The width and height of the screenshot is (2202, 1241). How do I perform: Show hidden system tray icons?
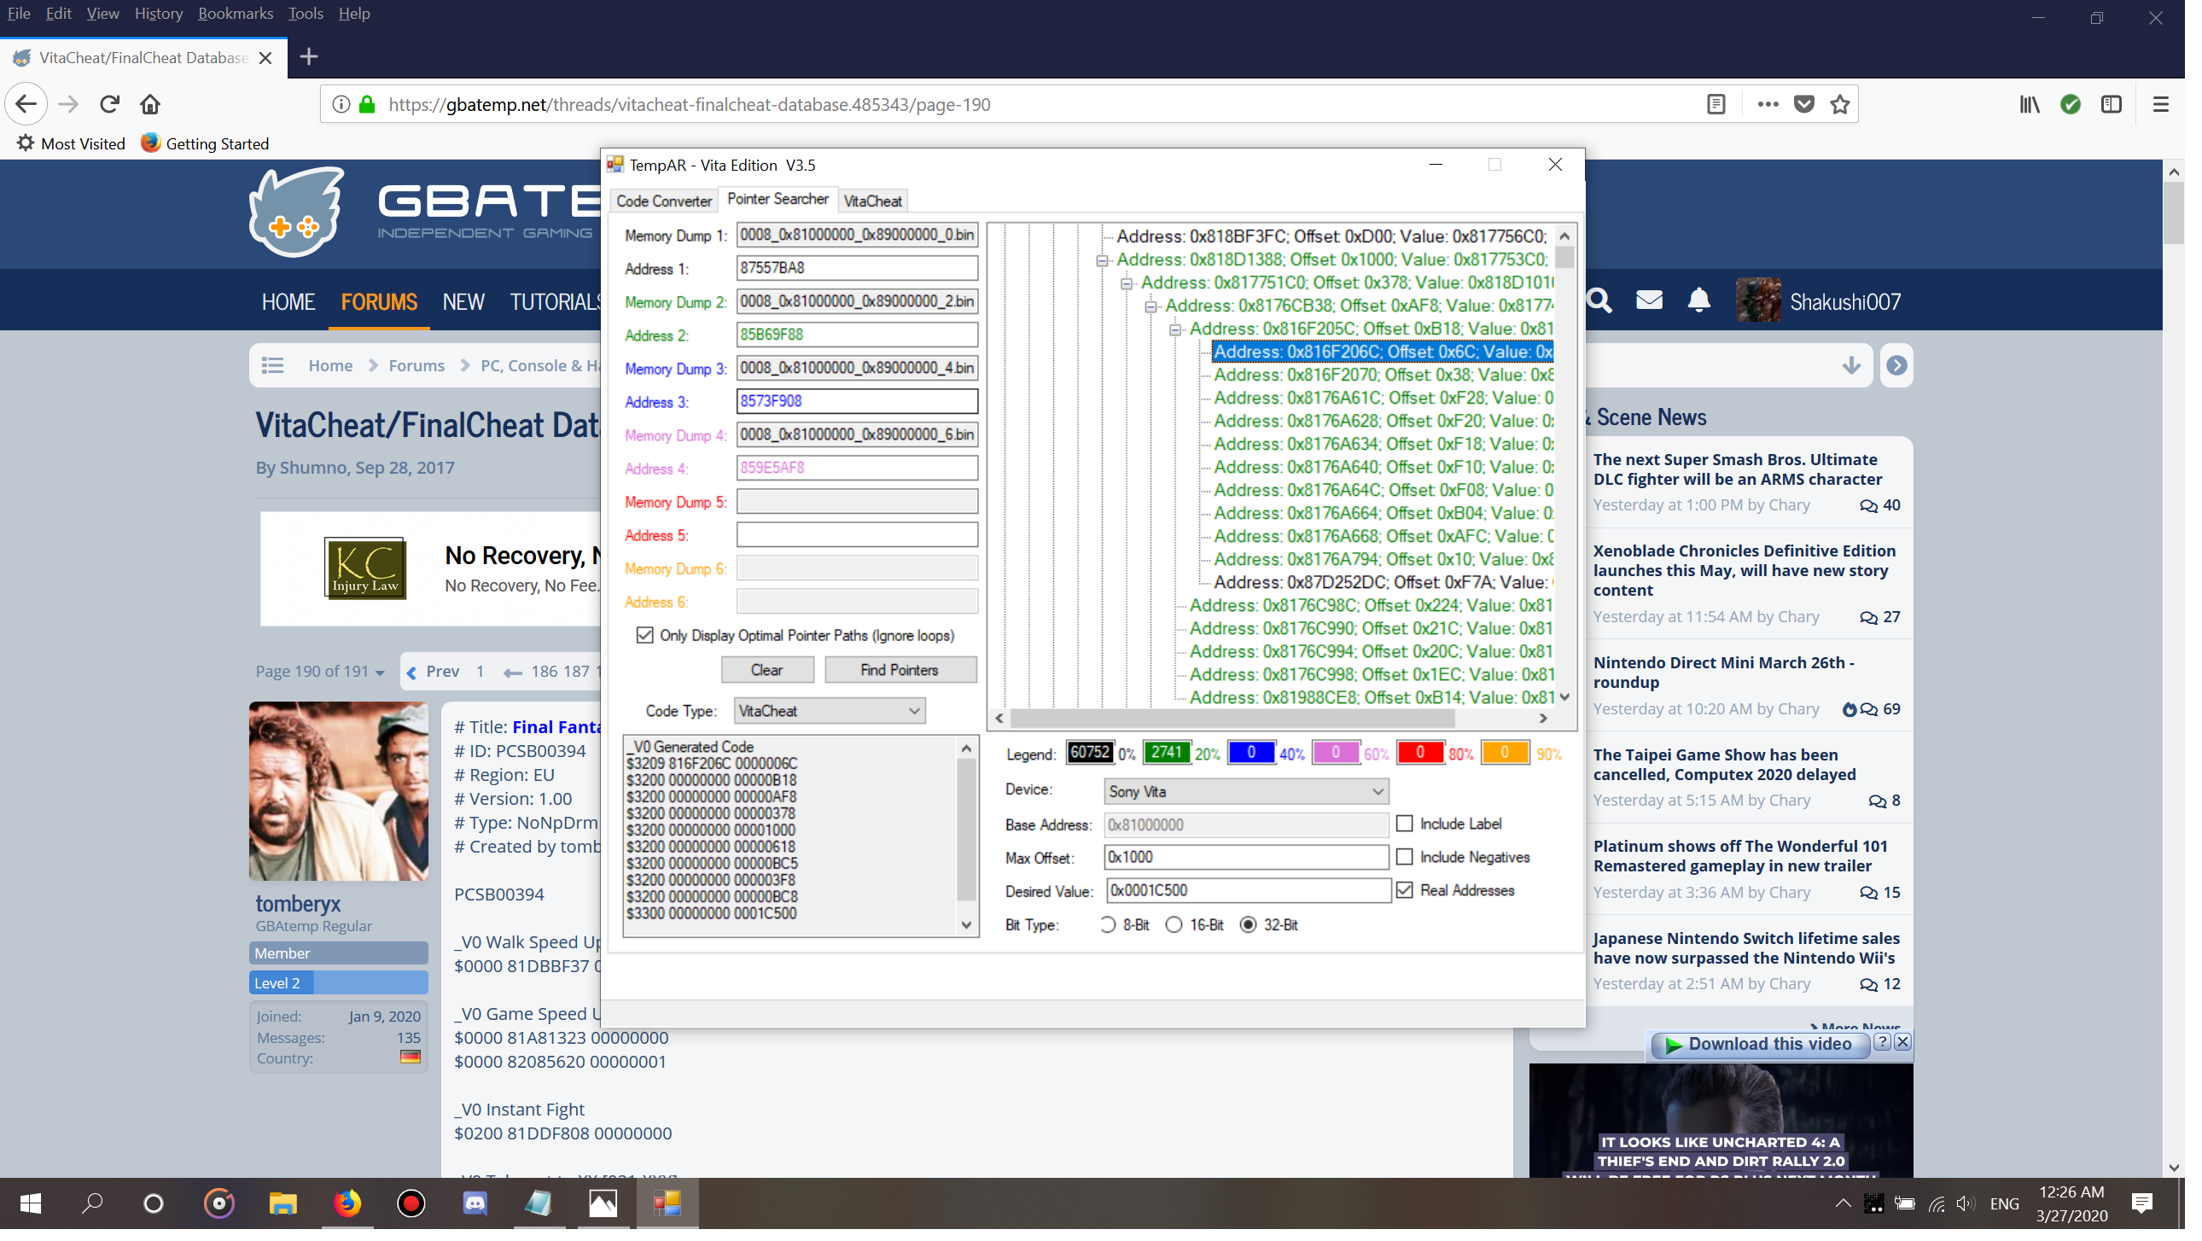1843,1204
